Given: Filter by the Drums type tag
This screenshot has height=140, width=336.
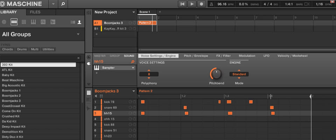Looking at the screenshot, I should (x=22, y=49).
